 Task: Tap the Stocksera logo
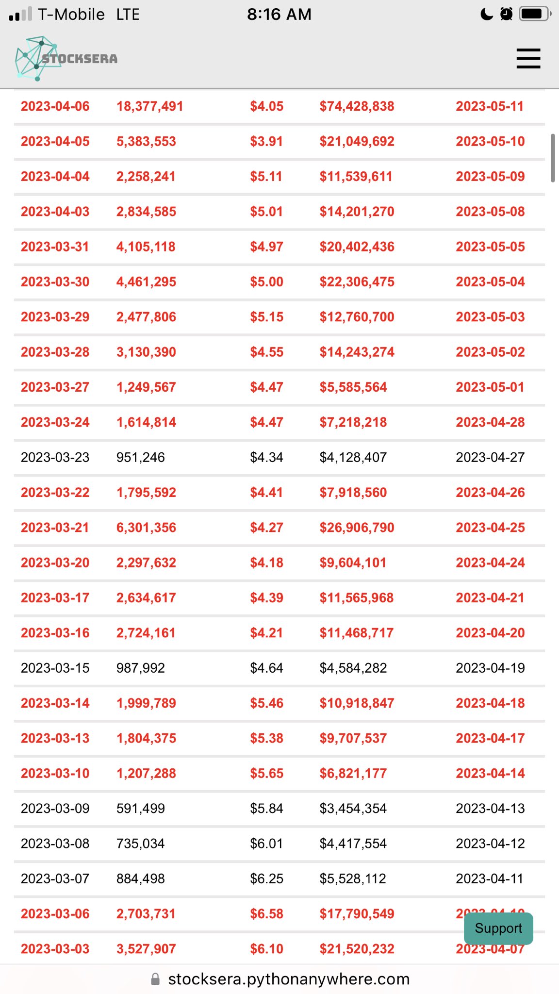[x=66, y=59]
